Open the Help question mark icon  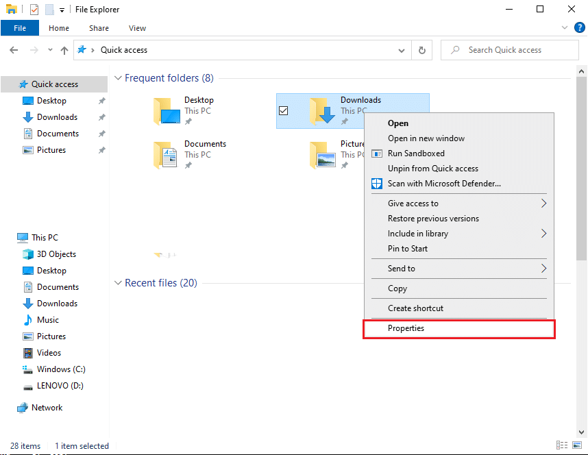pos(579,28)
